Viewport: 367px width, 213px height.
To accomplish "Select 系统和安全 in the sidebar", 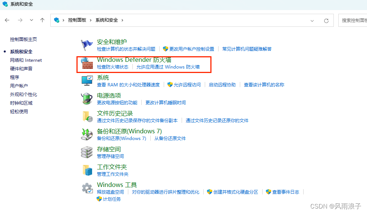I will coord(21,52).
